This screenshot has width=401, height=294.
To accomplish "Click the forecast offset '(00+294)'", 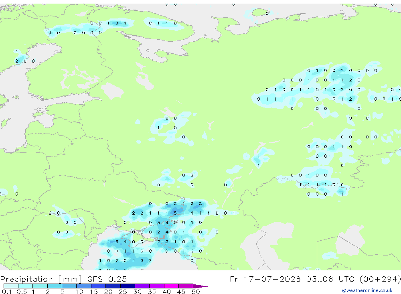I will 380,279.
